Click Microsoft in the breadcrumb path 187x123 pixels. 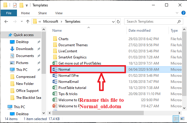pyautogui.click(x=50, y=21)
